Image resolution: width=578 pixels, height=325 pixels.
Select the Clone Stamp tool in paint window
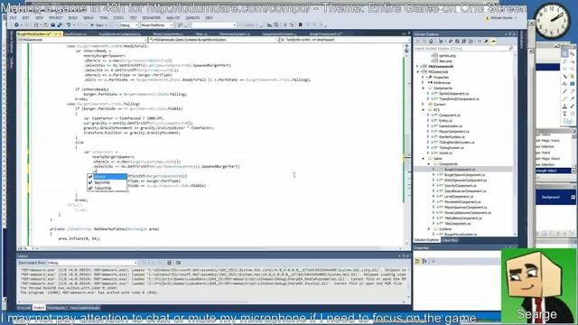[564, 107]
